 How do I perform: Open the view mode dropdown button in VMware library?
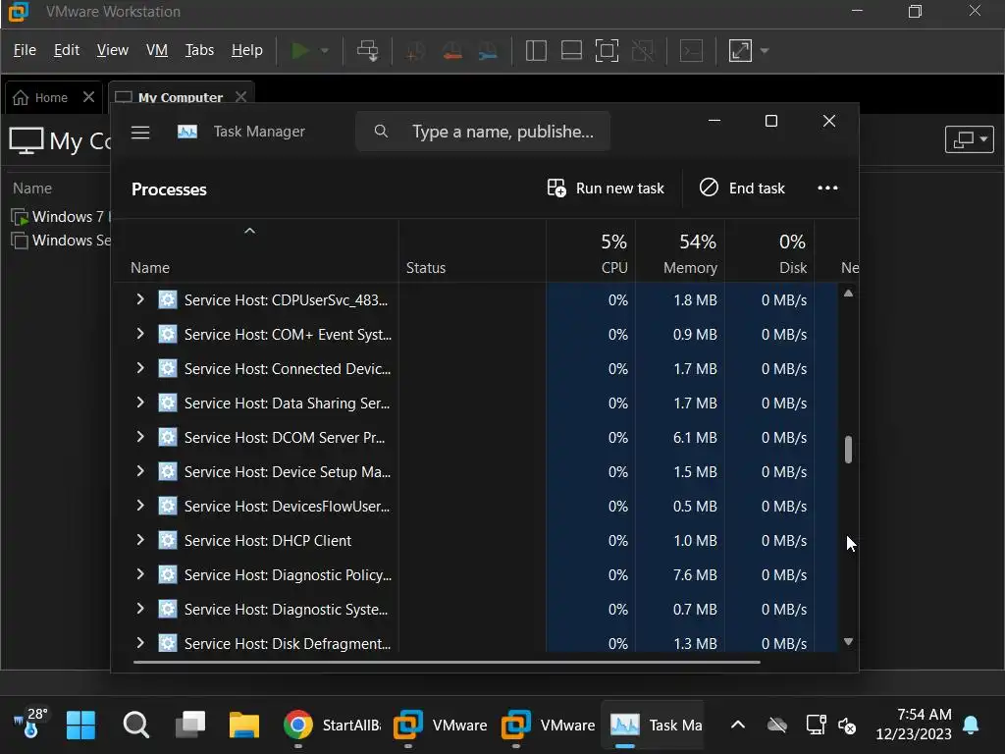969,139
